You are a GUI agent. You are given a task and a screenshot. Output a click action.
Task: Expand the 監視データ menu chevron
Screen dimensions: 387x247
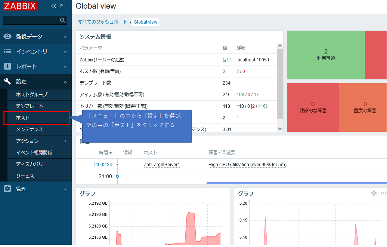click(x=65, y=37)
